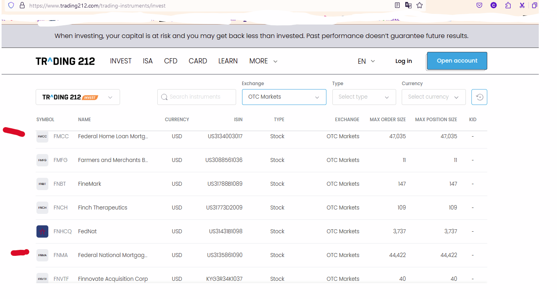Click Farmers and Merchants B... name
Screen dimensions: 557x299
(113, 160)
